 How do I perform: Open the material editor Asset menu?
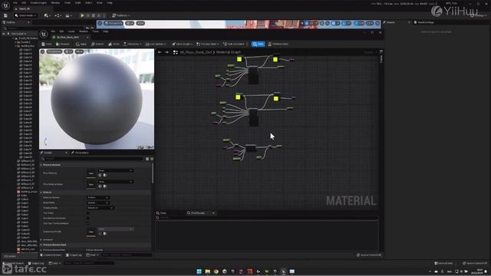71,31
